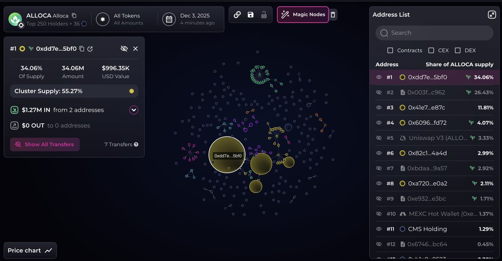Toggle visibility of #6 0x82c1...4a4d row
This screenshot has width=502, height=261.
click(379, 153)
